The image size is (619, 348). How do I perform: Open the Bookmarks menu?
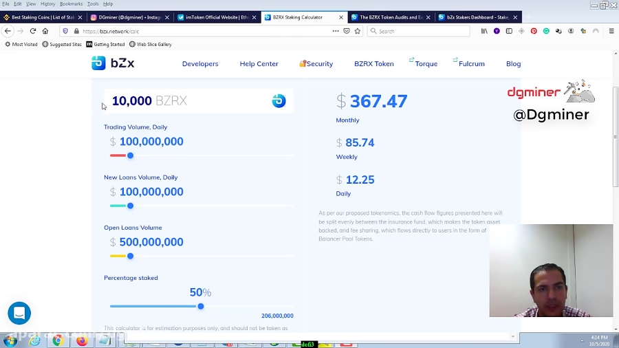(x=71, y=4)
